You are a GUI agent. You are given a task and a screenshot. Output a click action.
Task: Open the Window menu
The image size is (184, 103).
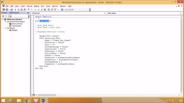coord(63,6)
